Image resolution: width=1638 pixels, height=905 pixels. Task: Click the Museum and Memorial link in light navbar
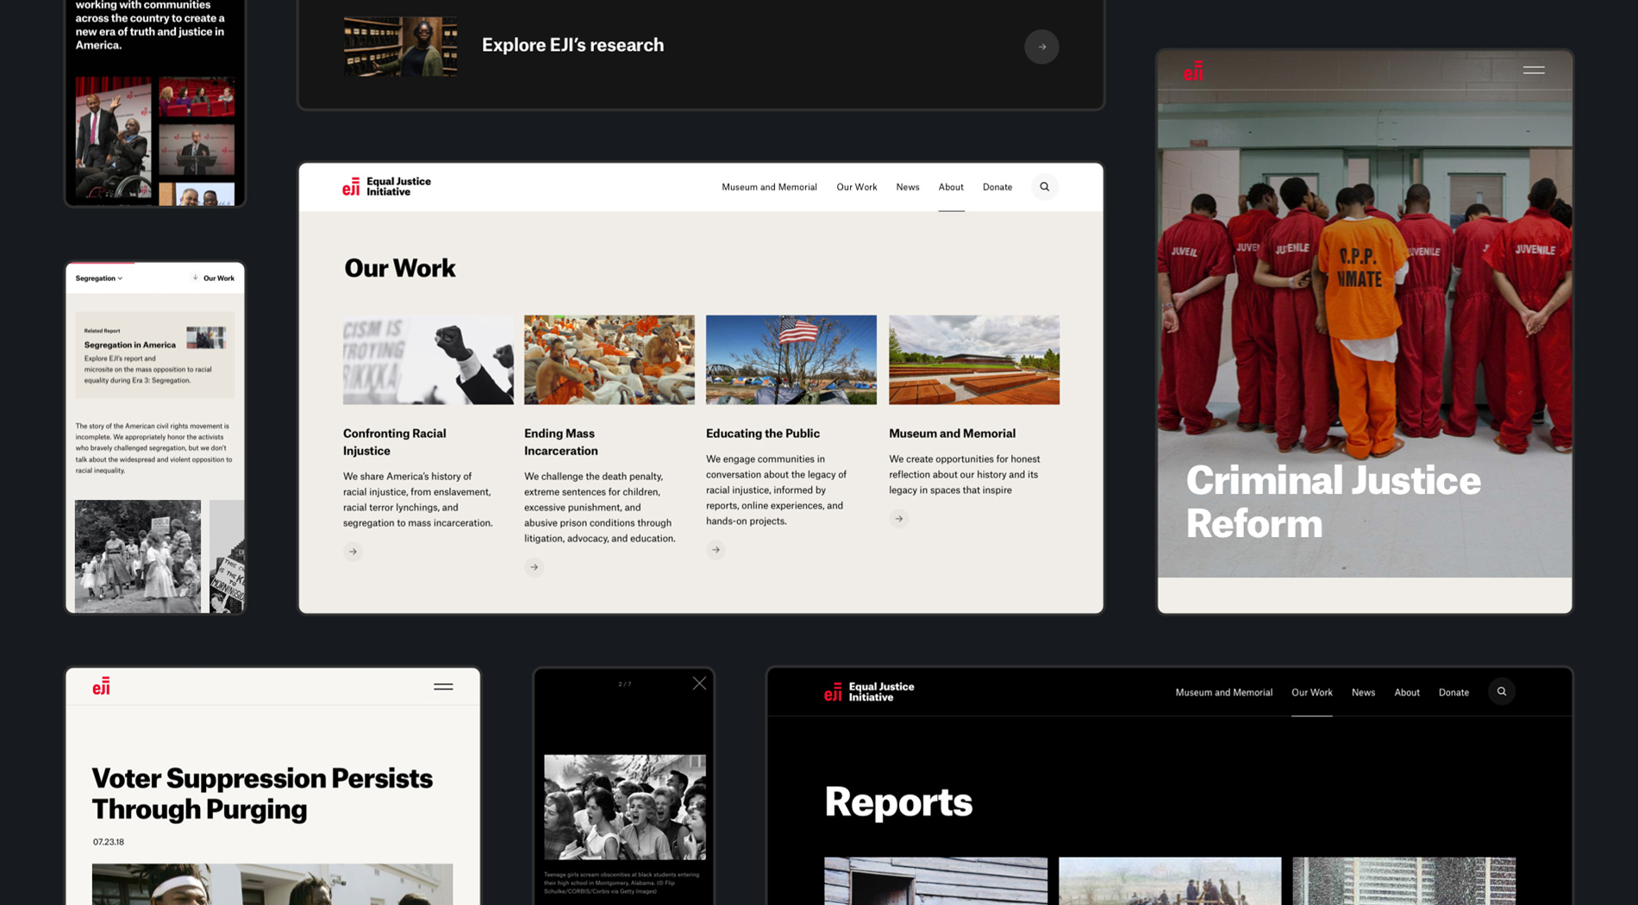[x=768, y=187]
